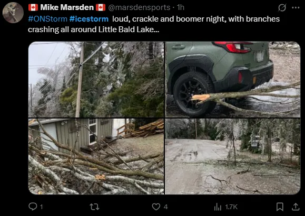
Task: View the icy road photo
Action: click(x=233, y=156)
